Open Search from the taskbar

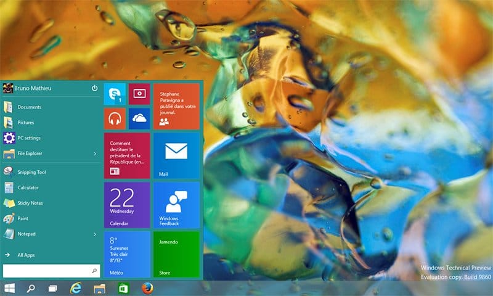click(x=31, y=288)
